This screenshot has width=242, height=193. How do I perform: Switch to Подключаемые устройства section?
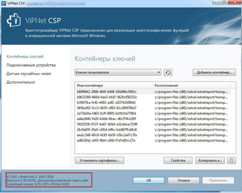(31, 65)
